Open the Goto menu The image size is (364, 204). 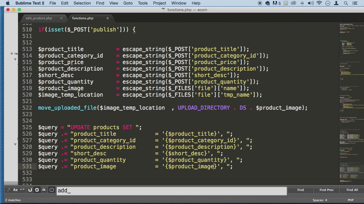(128, 3)
